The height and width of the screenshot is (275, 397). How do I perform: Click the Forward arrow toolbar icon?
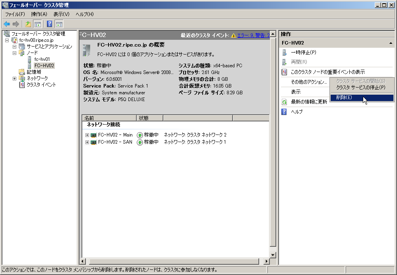16,24
